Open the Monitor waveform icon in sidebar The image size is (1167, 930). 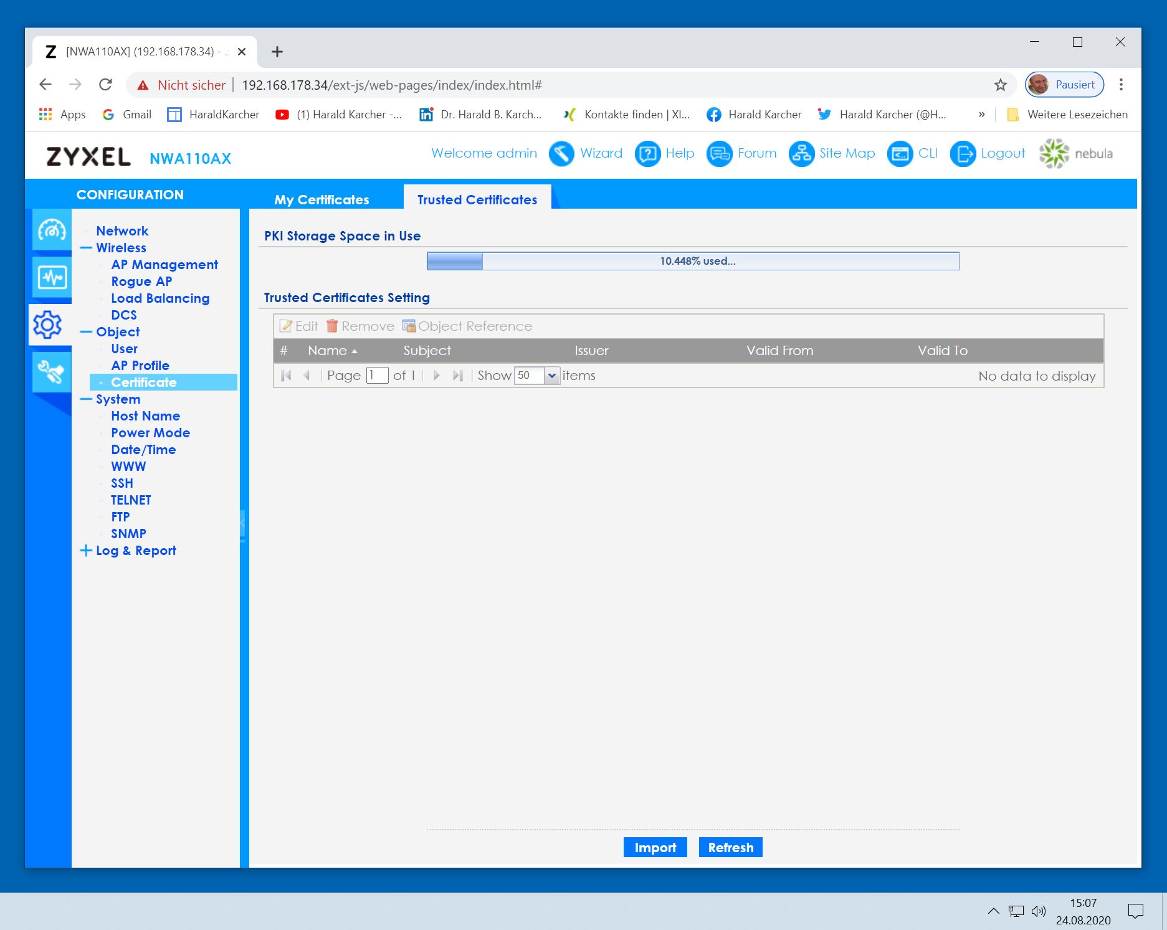[52, 277]
